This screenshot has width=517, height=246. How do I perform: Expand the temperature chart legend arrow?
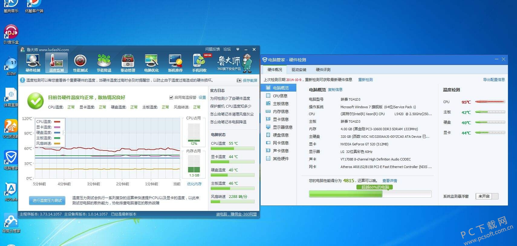click(64, 132)
